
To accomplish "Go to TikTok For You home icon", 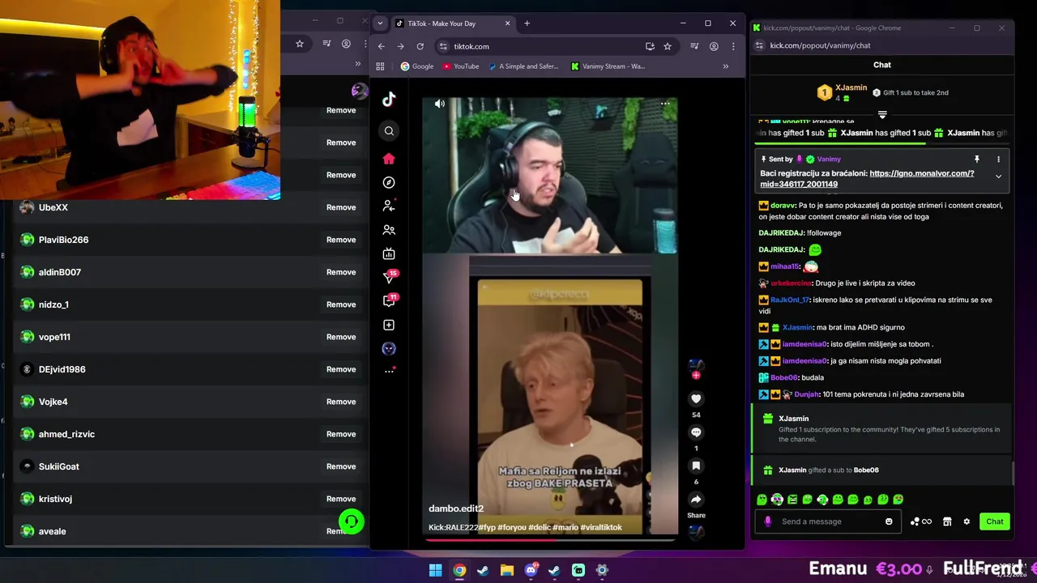I will point(389,159).
